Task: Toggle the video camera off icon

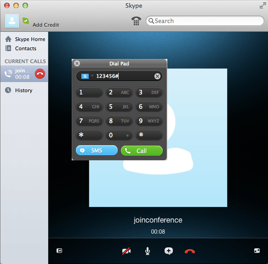Action: 126,251
